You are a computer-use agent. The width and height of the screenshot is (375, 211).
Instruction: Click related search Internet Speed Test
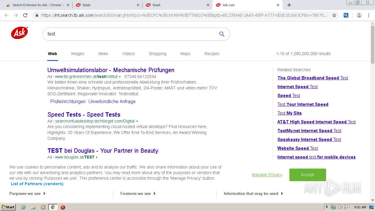297,87
